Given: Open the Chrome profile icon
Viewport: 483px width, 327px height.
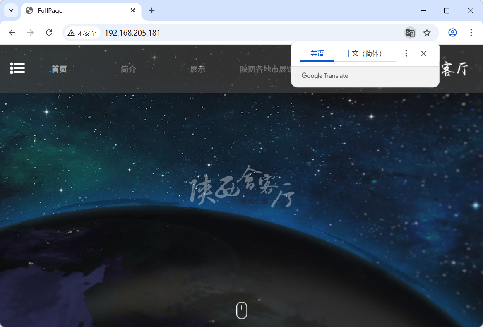Looking at the screenshot, I should pos(452,33).
